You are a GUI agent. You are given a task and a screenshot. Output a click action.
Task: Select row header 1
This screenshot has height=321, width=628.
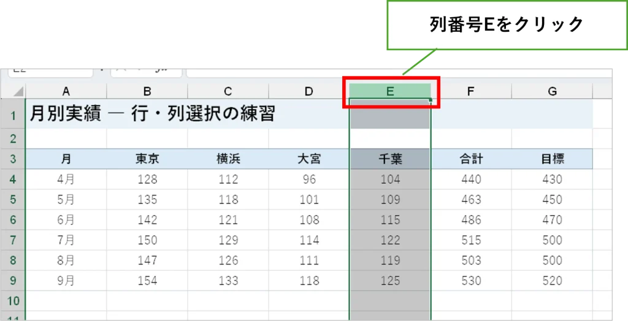(x=13, y=114)
